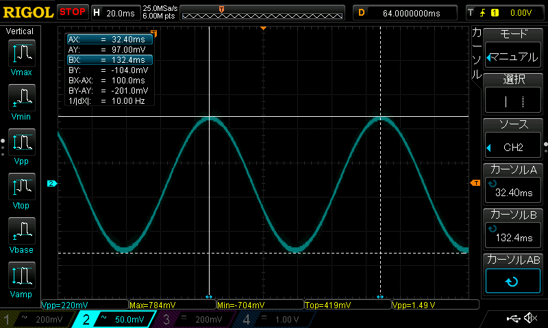
Task: Click the waveform memory overview bar
Action: [x=262, y=13]
